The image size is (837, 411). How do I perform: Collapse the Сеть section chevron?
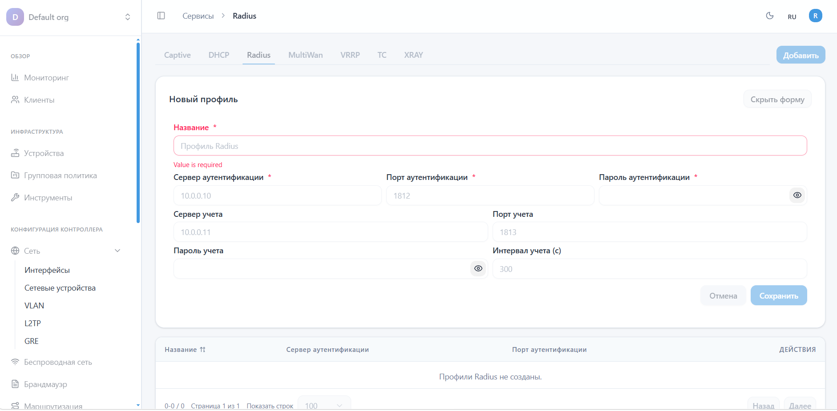point(117,251)
